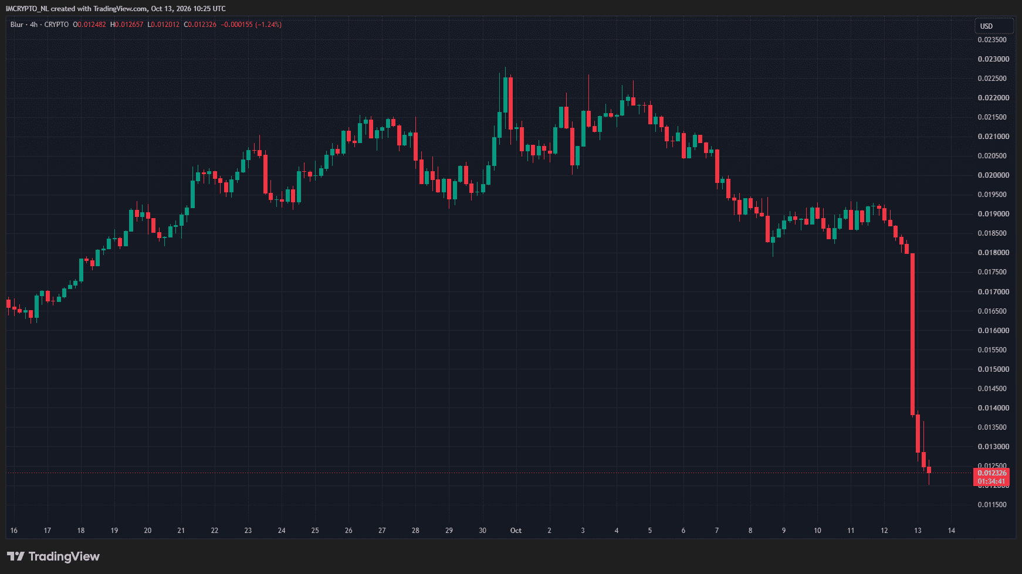Select the low value L0.012012

point(164,25)
